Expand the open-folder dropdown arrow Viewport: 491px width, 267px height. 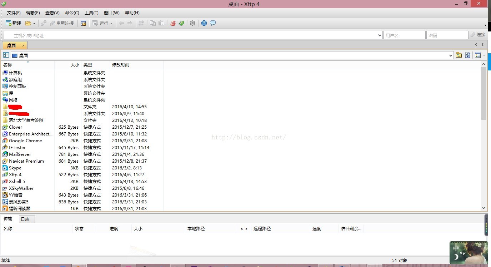coord(34,23)
